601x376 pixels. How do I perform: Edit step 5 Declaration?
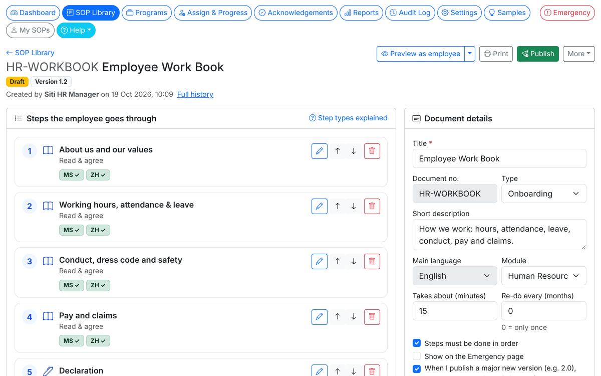(x=320, y=370)
